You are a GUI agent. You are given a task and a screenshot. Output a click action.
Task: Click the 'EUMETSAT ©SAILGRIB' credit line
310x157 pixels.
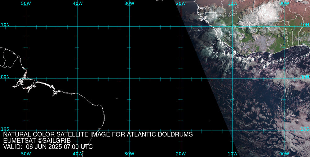[x=37, y=141]
